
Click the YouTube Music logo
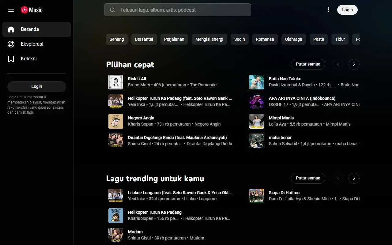click(x=32, y=10)
